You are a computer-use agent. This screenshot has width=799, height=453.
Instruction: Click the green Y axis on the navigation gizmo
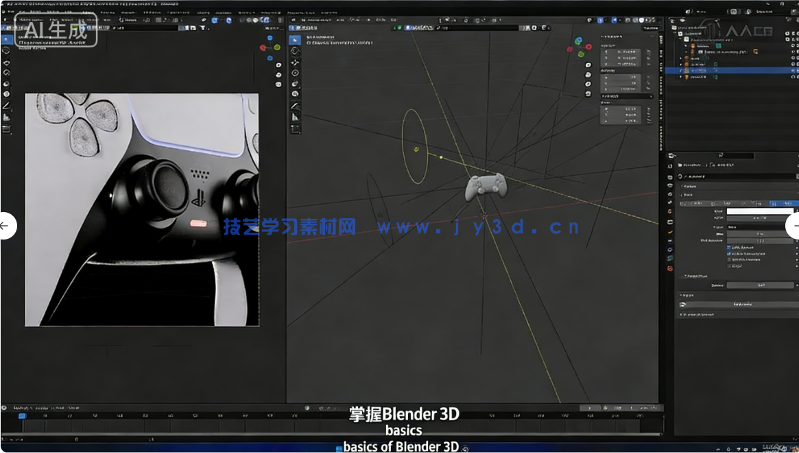pos(580,54)
